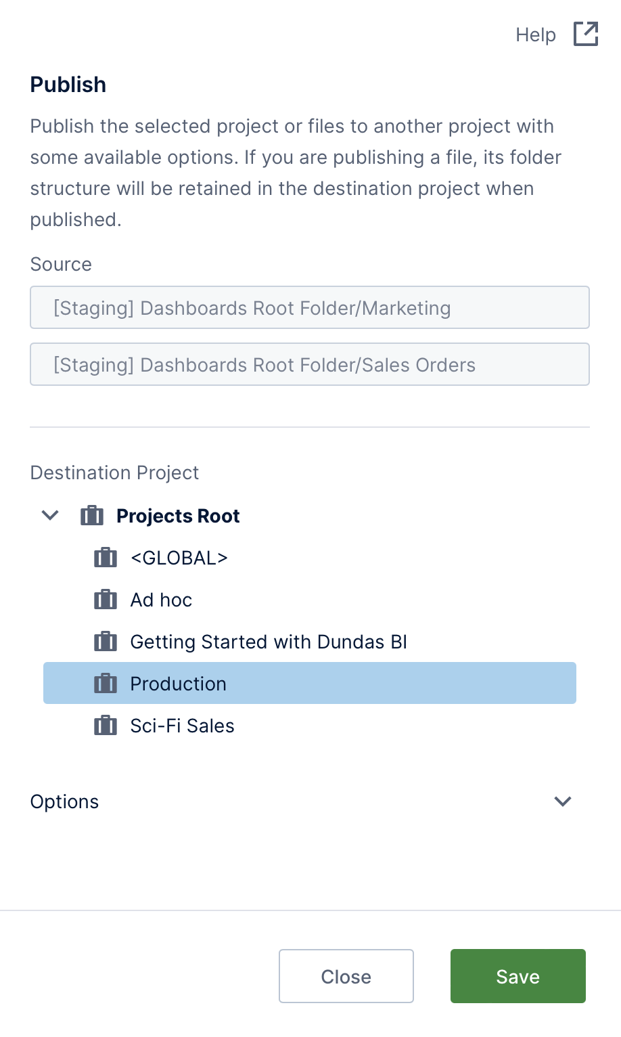Click the Production project icon
Screen dimensions: 621x1037
click(x=105, y=684)
